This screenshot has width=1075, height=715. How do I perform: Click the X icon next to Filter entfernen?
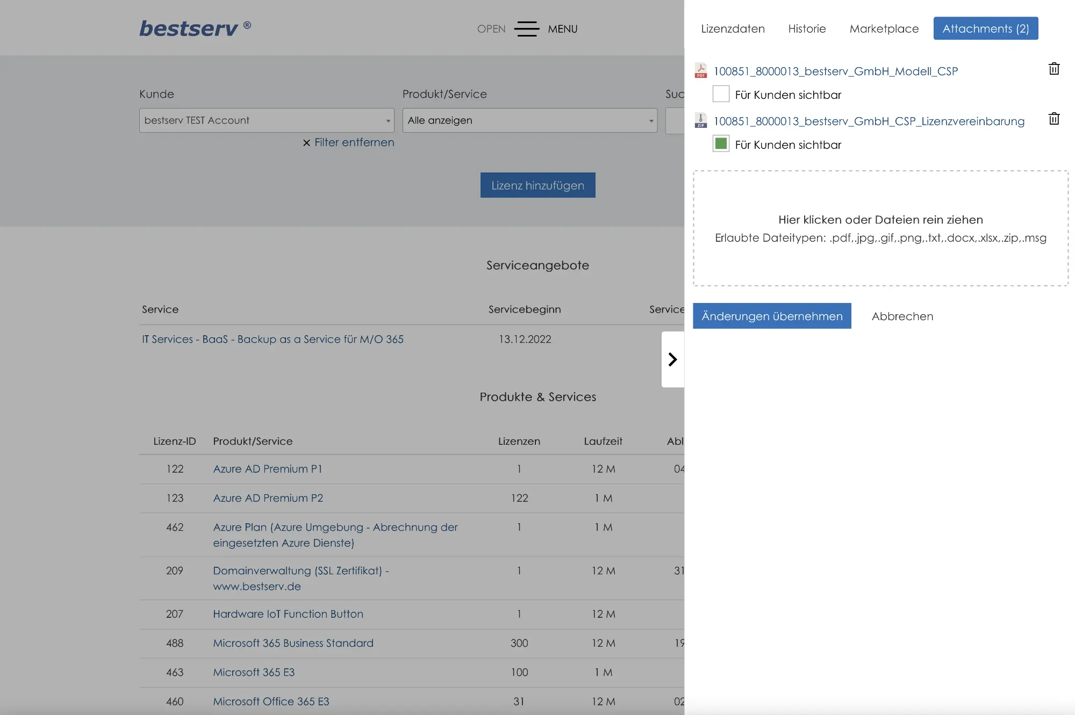click(x=306, y=143)
